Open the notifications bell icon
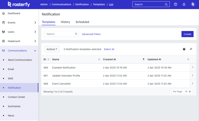 [x=184, y=4]
